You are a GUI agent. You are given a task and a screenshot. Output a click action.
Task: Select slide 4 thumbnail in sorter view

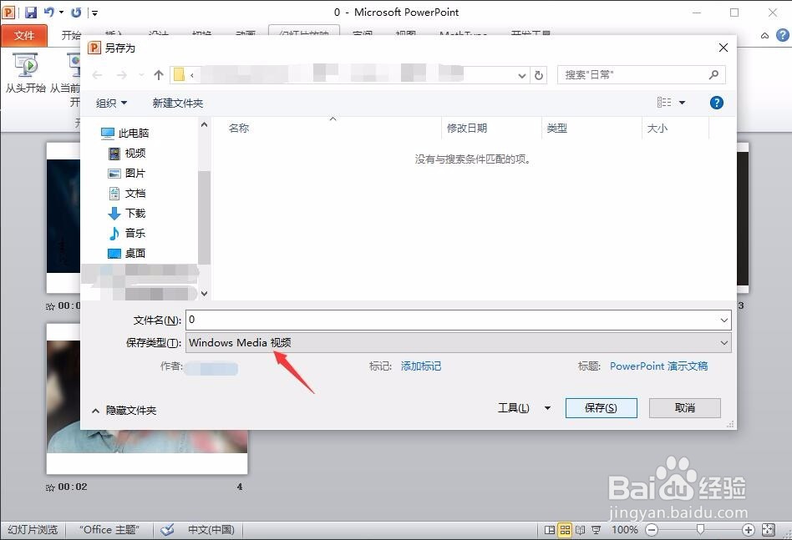147,399
